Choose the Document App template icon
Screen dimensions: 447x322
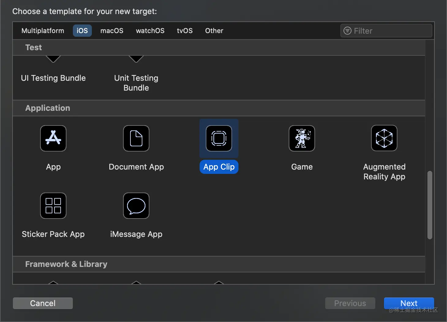tap(136, 138)
